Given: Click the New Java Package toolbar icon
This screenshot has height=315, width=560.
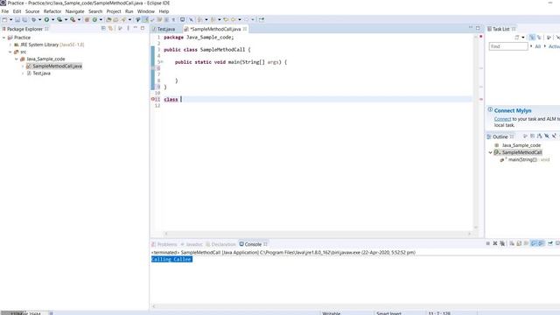Looking at the screenshot, I should 87,19.
